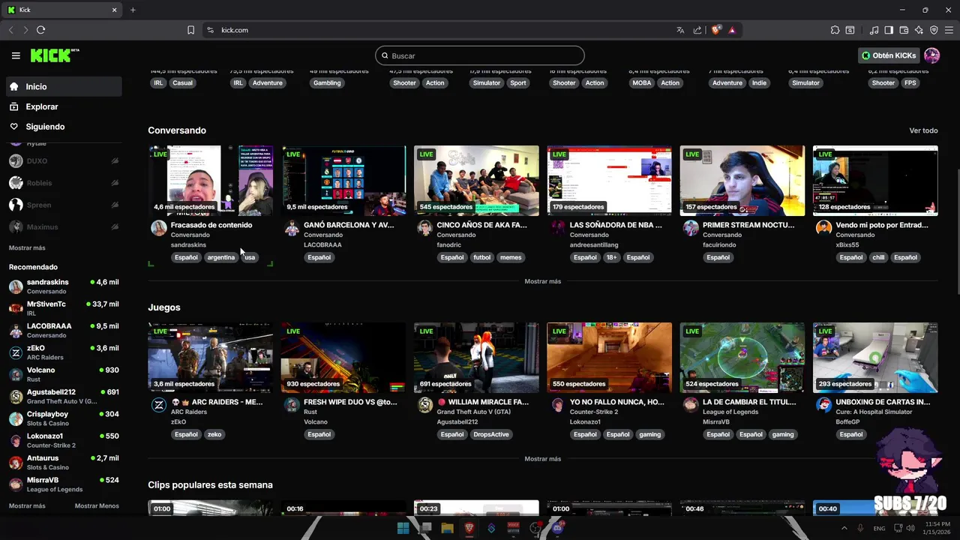Open the translate page icon in address bar
The height and width of the screenshot is (540, 960).
coord(680,30)
